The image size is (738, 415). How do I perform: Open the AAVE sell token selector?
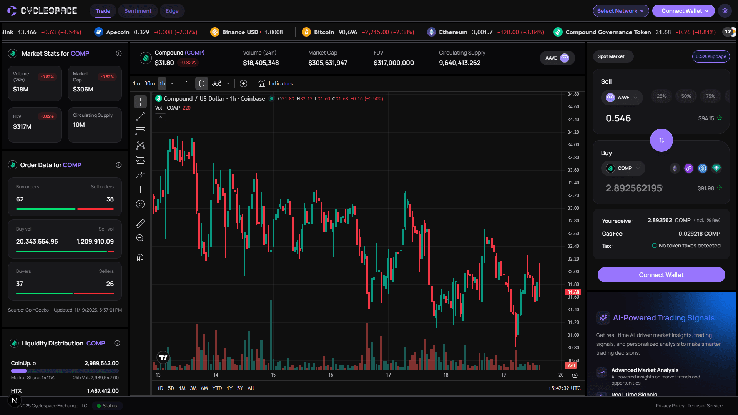622,98
